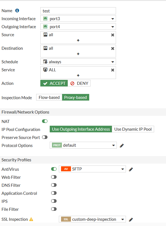Disable the NAT toggle
This screenshot has width=166, height=226.
(x=45, y=121)
